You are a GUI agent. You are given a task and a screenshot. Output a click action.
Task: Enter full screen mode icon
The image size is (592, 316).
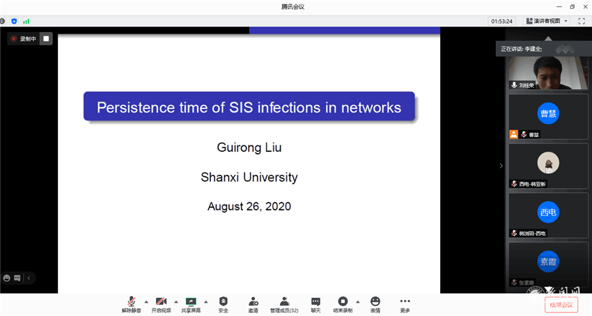[582, 21]
